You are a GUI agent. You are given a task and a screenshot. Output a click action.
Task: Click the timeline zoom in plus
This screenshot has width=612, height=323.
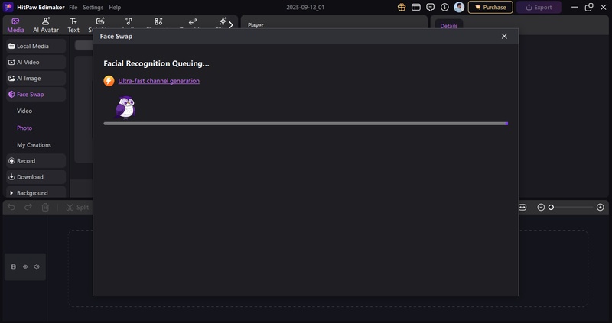pos(601,207)
